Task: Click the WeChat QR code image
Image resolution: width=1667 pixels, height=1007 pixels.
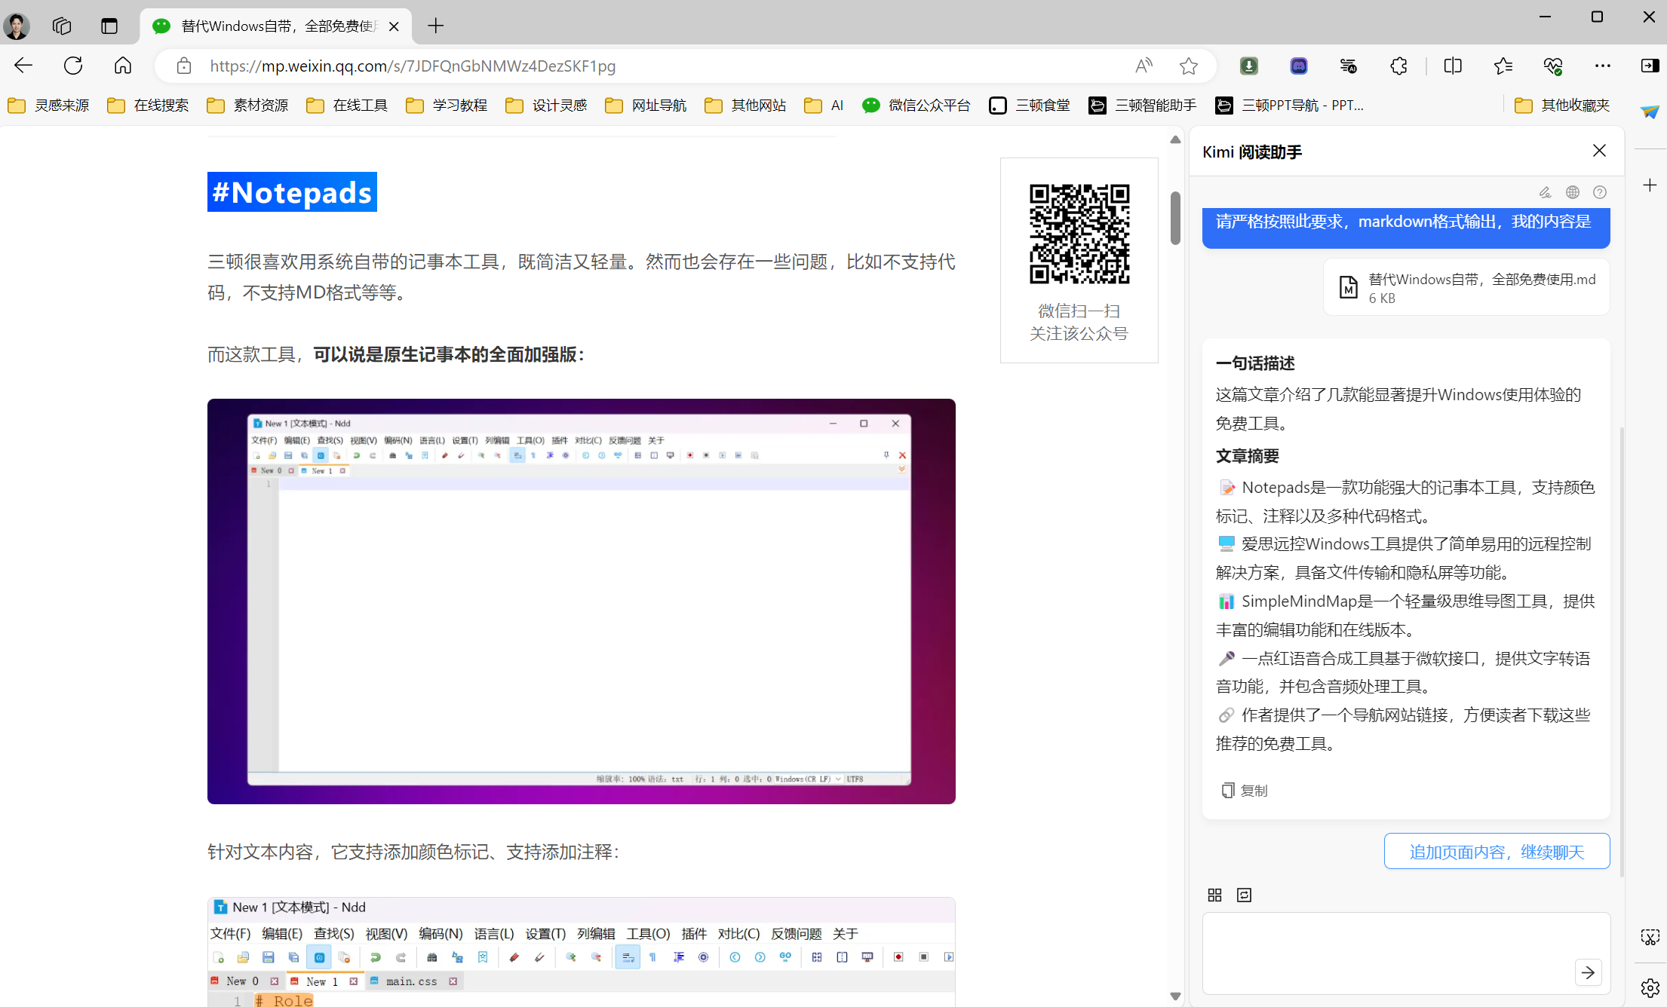Action: (1079, 234)
